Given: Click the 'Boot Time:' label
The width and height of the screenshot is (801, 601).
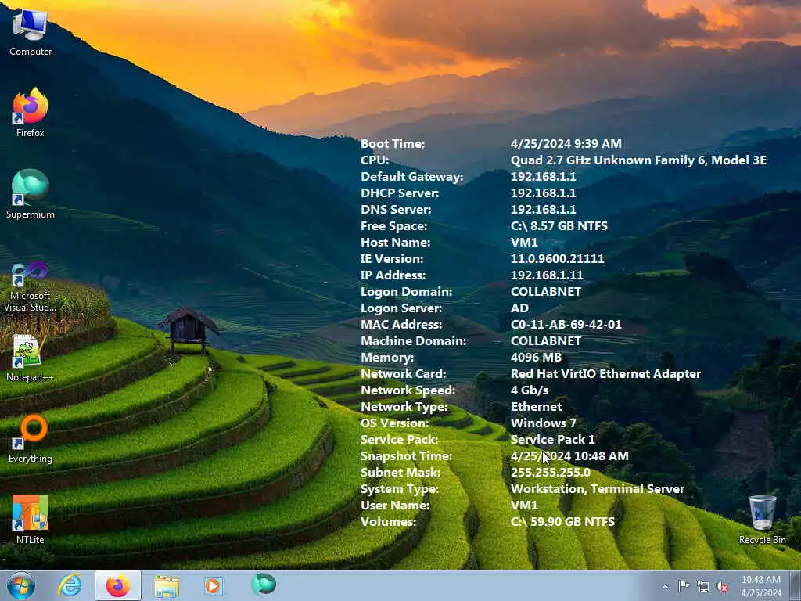Looking at the screenshot, I should tap(393, 144).
